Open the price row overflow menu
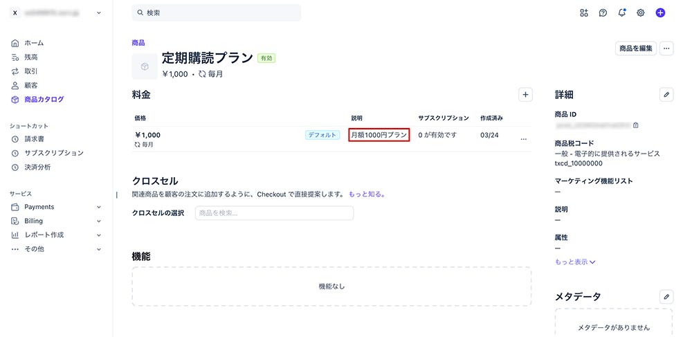This screenshot has width=692, height=337. click(x=523, y=139)
